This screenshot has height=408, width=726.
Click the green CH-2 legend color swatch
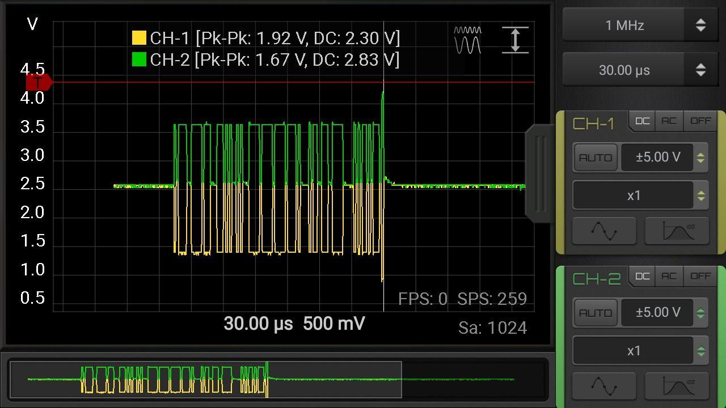pyautogui.click(x=139, y=59)
